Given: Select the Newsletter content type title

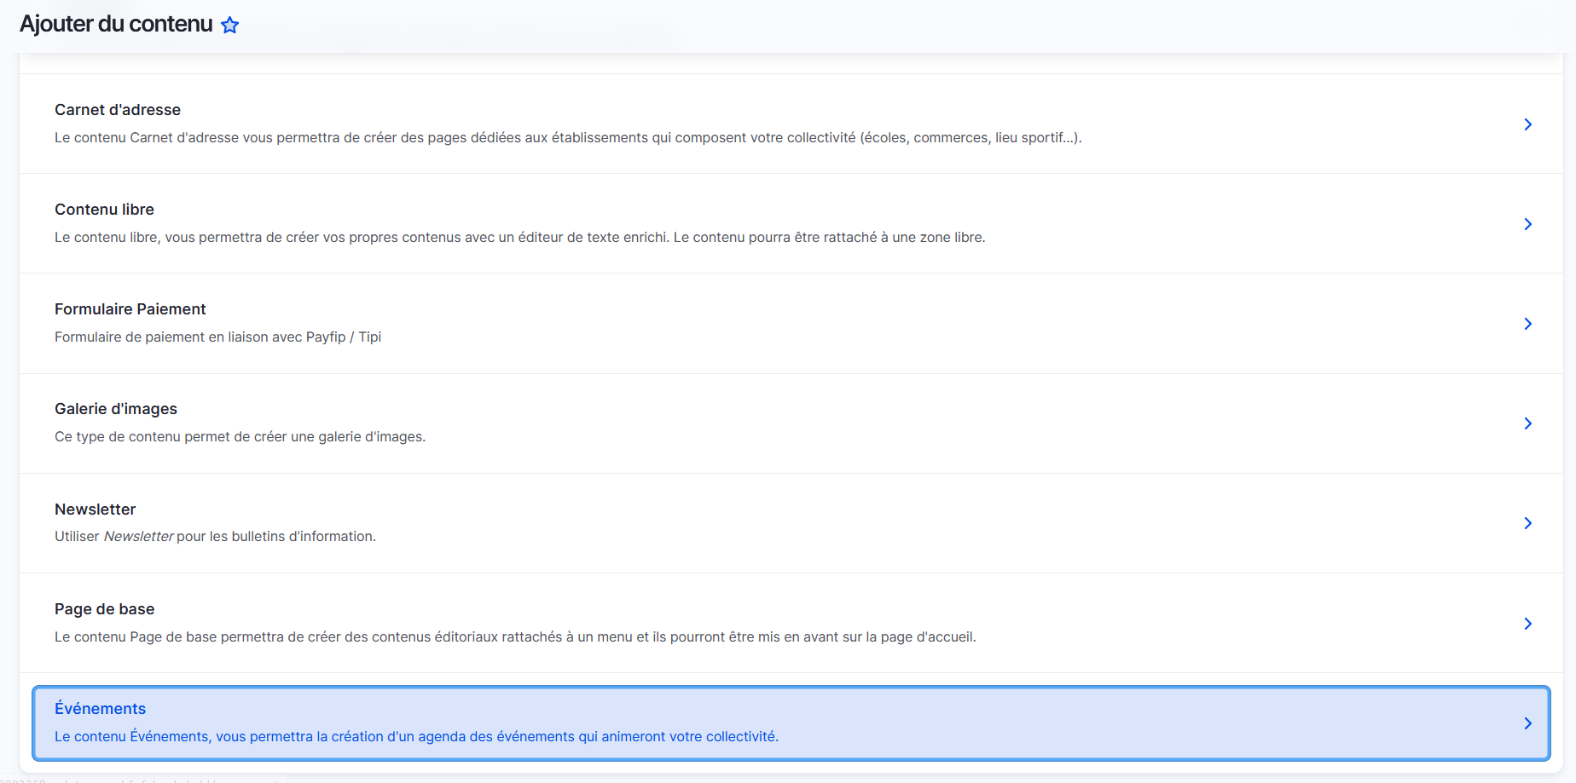Looking at the screenshot, I should [95, 510].
